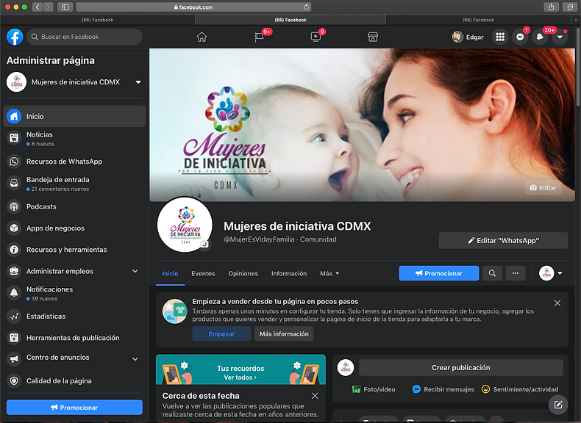Click the page profile picture thumbnail
The image size is (581, 423).
click(x=185, y=225)
